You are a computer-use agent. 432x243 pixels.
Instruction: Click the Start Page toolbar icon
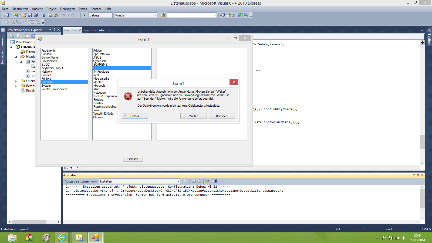point(240,15)
